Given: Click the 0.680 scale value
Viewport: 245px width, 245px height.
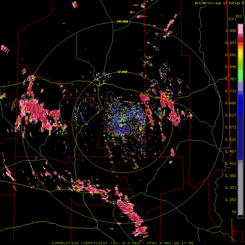Looking at the screenshot, I should click(x=231, y=103).
